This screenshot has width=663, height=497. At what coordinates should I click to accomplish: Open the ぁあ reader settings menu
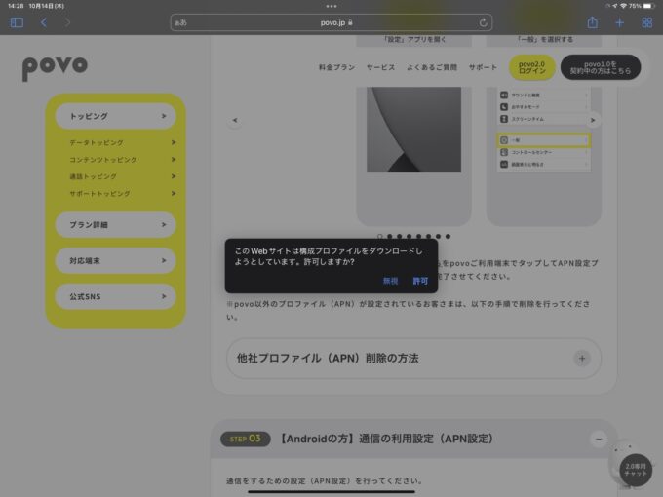(180, 22)
